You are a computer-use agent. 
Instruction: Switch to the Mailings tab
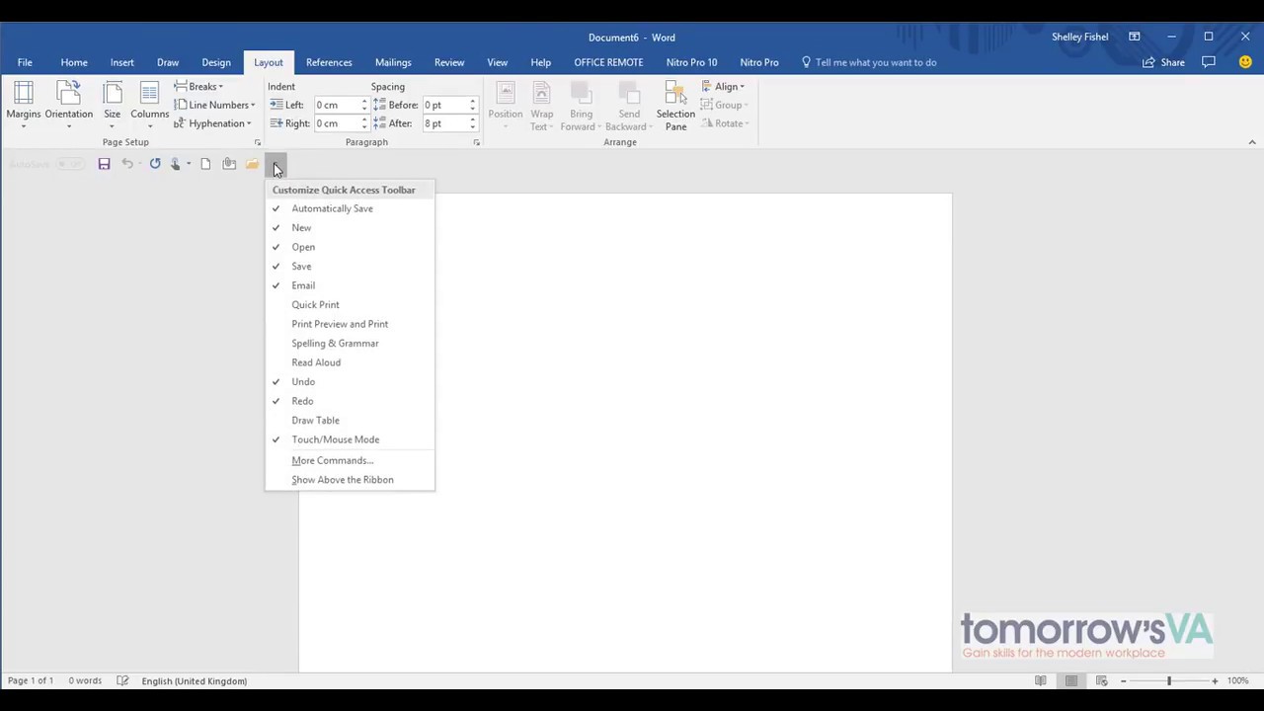click(393, 62)
